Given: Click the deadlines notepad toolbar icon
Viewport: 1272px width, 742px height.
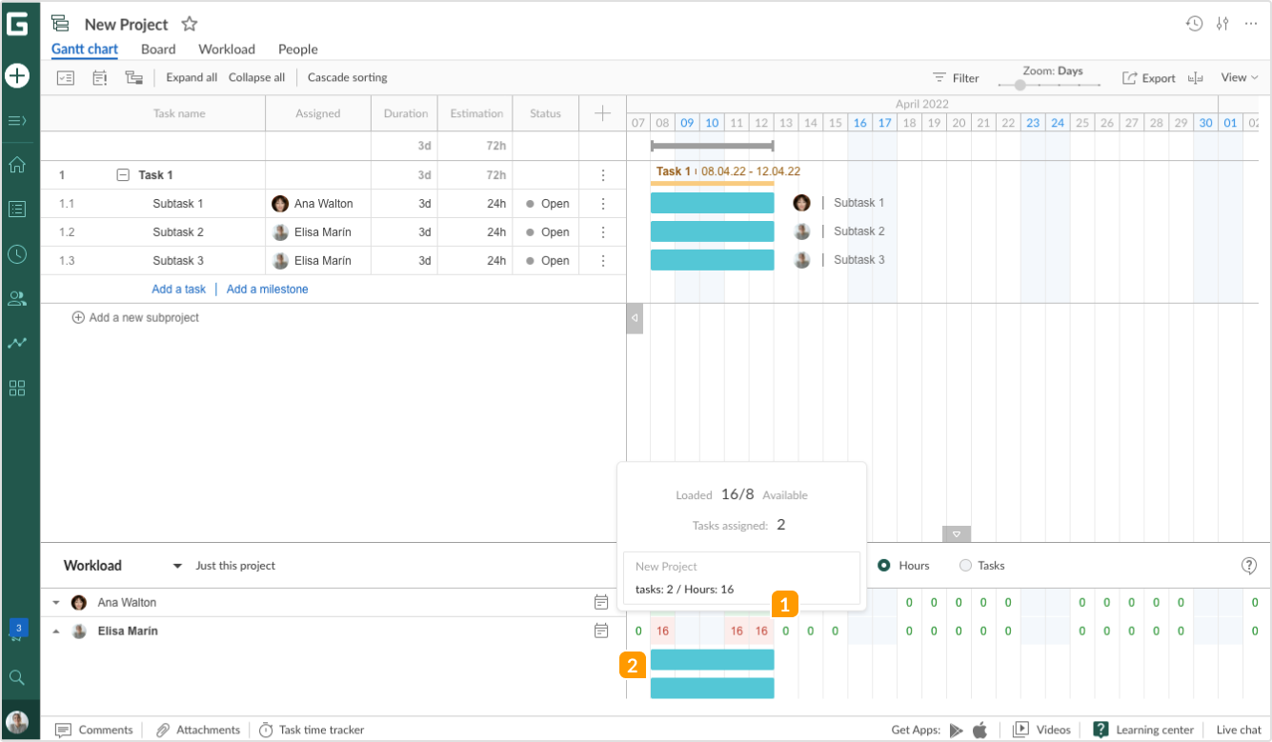Looking at the screenshot, I should point(99,77).
